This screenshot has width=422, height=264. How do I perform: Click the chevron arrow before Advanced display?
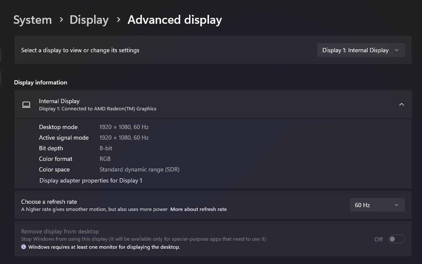(x=118, y=20)
